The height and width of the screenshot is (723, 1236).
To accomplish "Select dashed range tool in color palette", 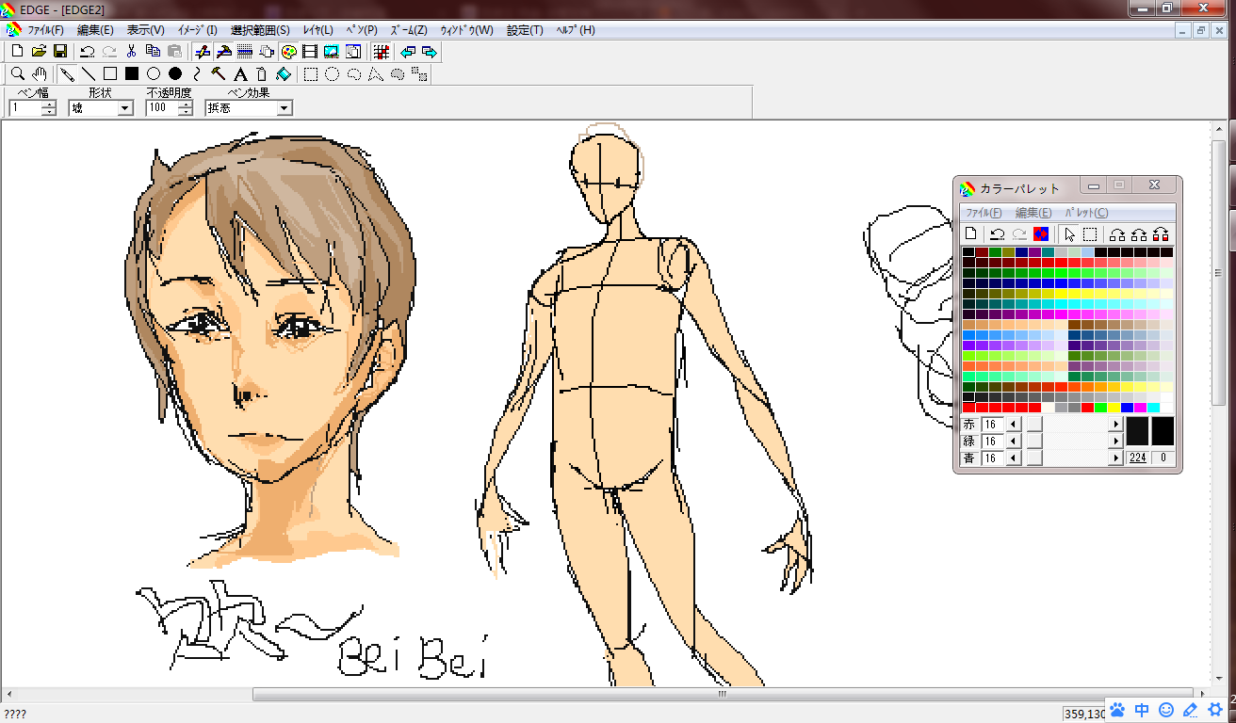I will (1090, 233).
